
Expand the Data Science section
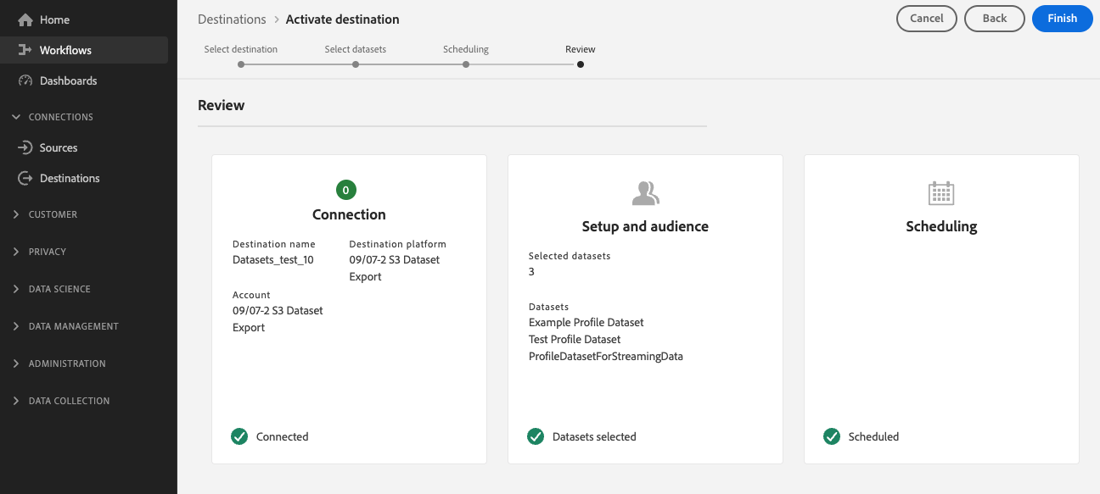16,289
